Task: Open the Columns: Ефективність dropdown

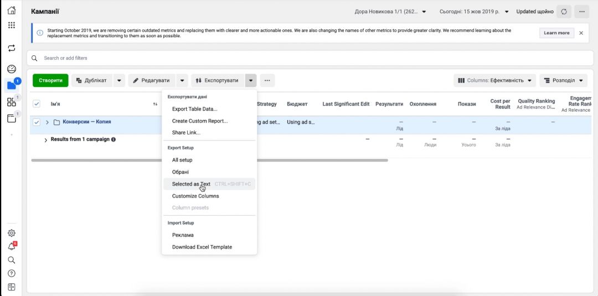Action: pos(495,81)
